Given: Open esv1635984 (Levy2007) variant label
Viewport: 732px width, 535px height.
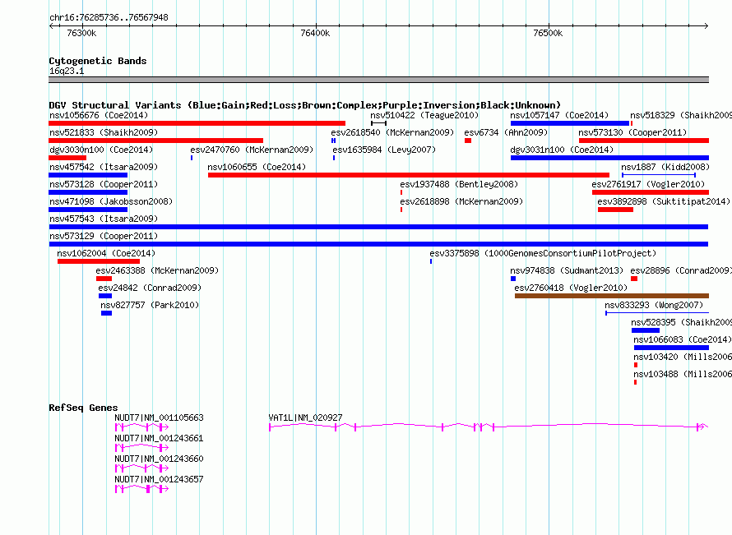Looking at the screenshot, I should click(x=384, y=150).
